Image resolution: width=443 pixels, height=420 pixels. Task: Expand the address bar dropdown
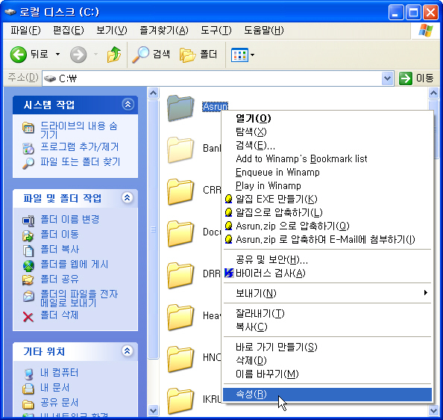click(x=387, y=78)
